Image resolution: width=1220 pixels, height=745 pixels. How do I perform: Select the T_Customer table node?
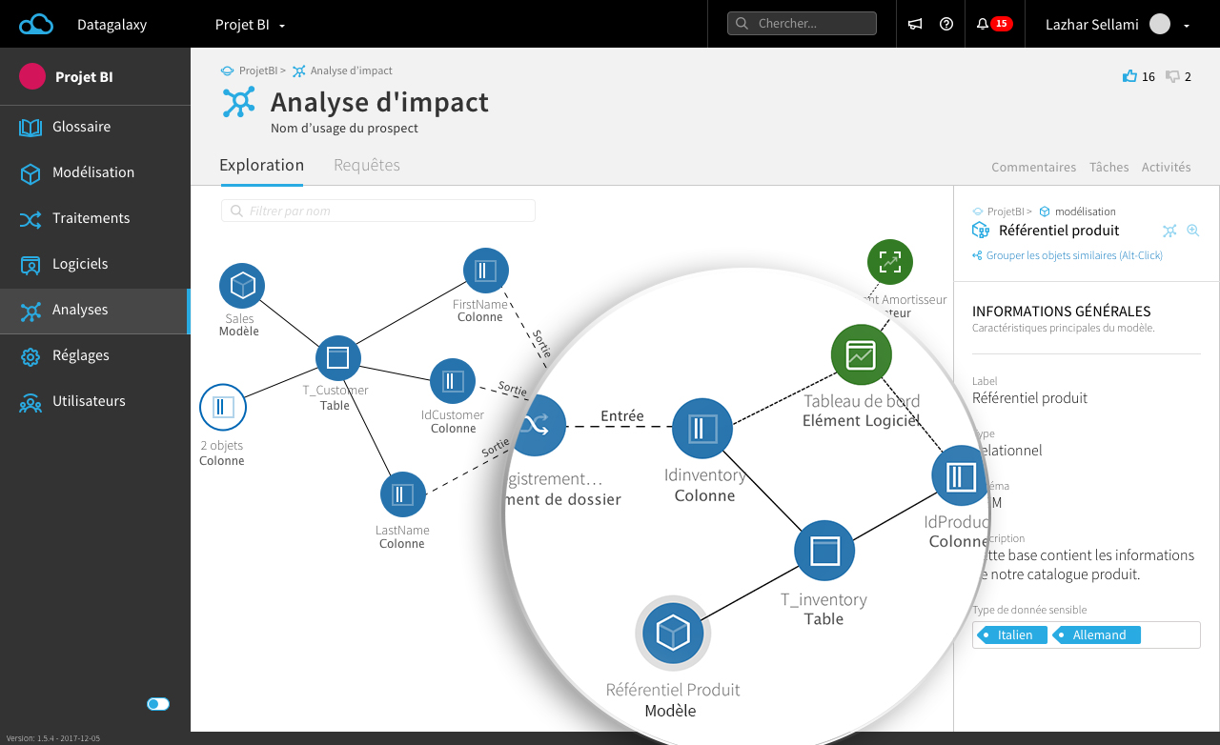337,358
